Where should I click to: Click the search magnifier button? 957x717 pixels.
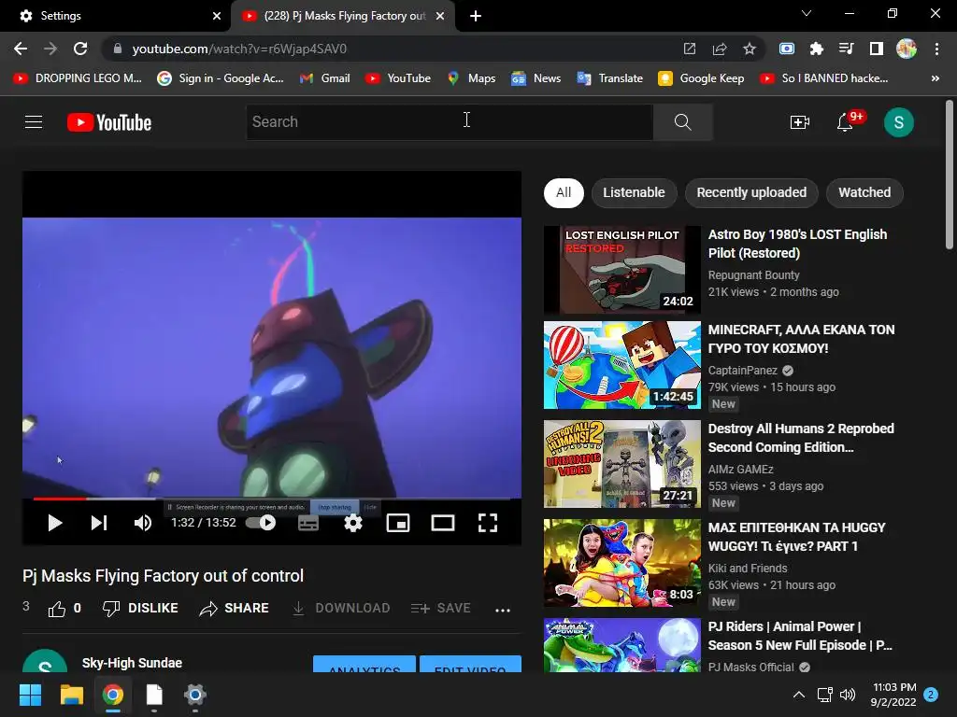682,122
